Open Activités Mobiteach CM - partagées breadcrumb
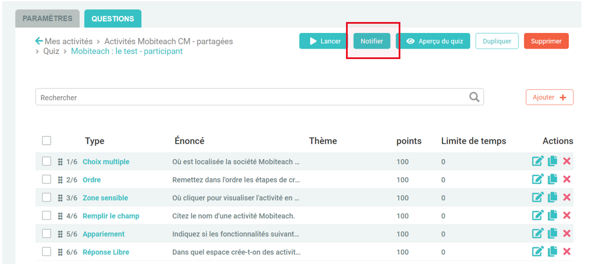The height and width of the screenshot is (264, 589). coord(169,41)
